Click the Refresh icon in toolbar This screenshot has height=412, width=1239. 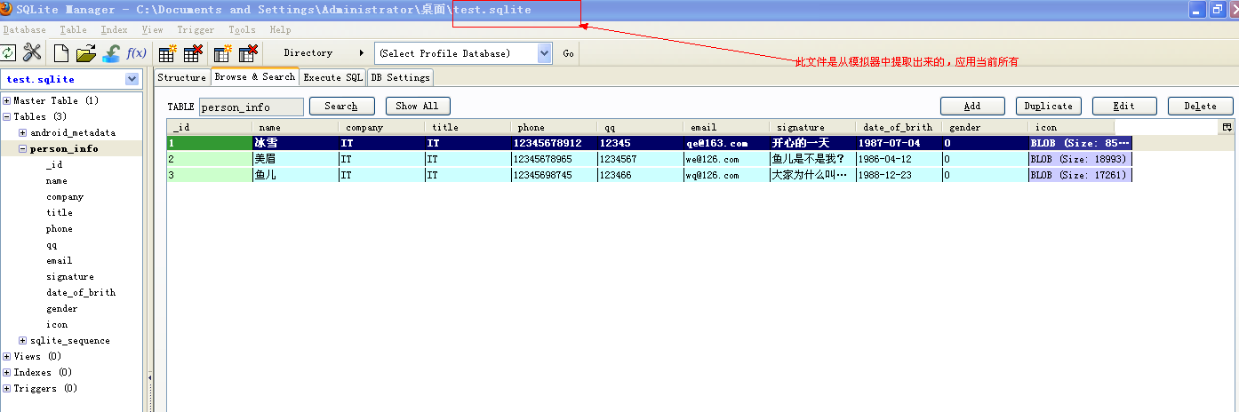pos(8,53)
